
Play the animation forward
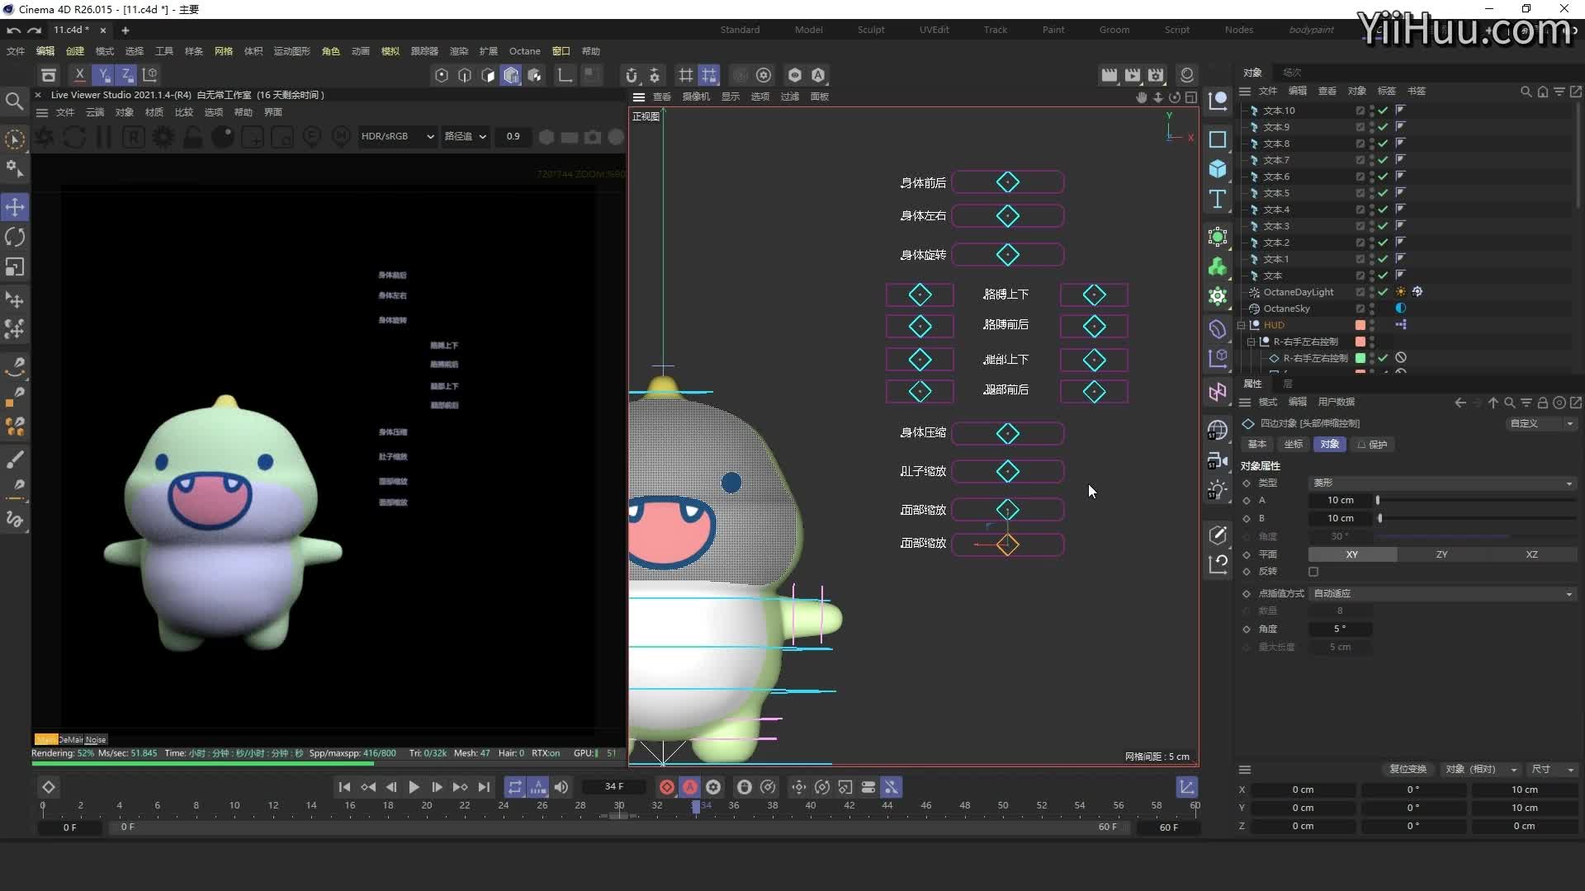[x=414, y=787]
